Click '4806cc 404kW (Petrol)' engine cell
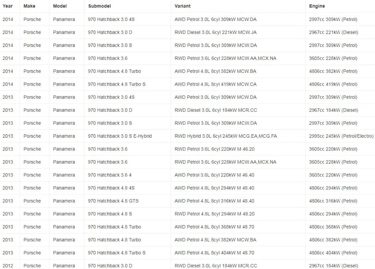This screenshot has width=375, height=269. coord(333,253)
